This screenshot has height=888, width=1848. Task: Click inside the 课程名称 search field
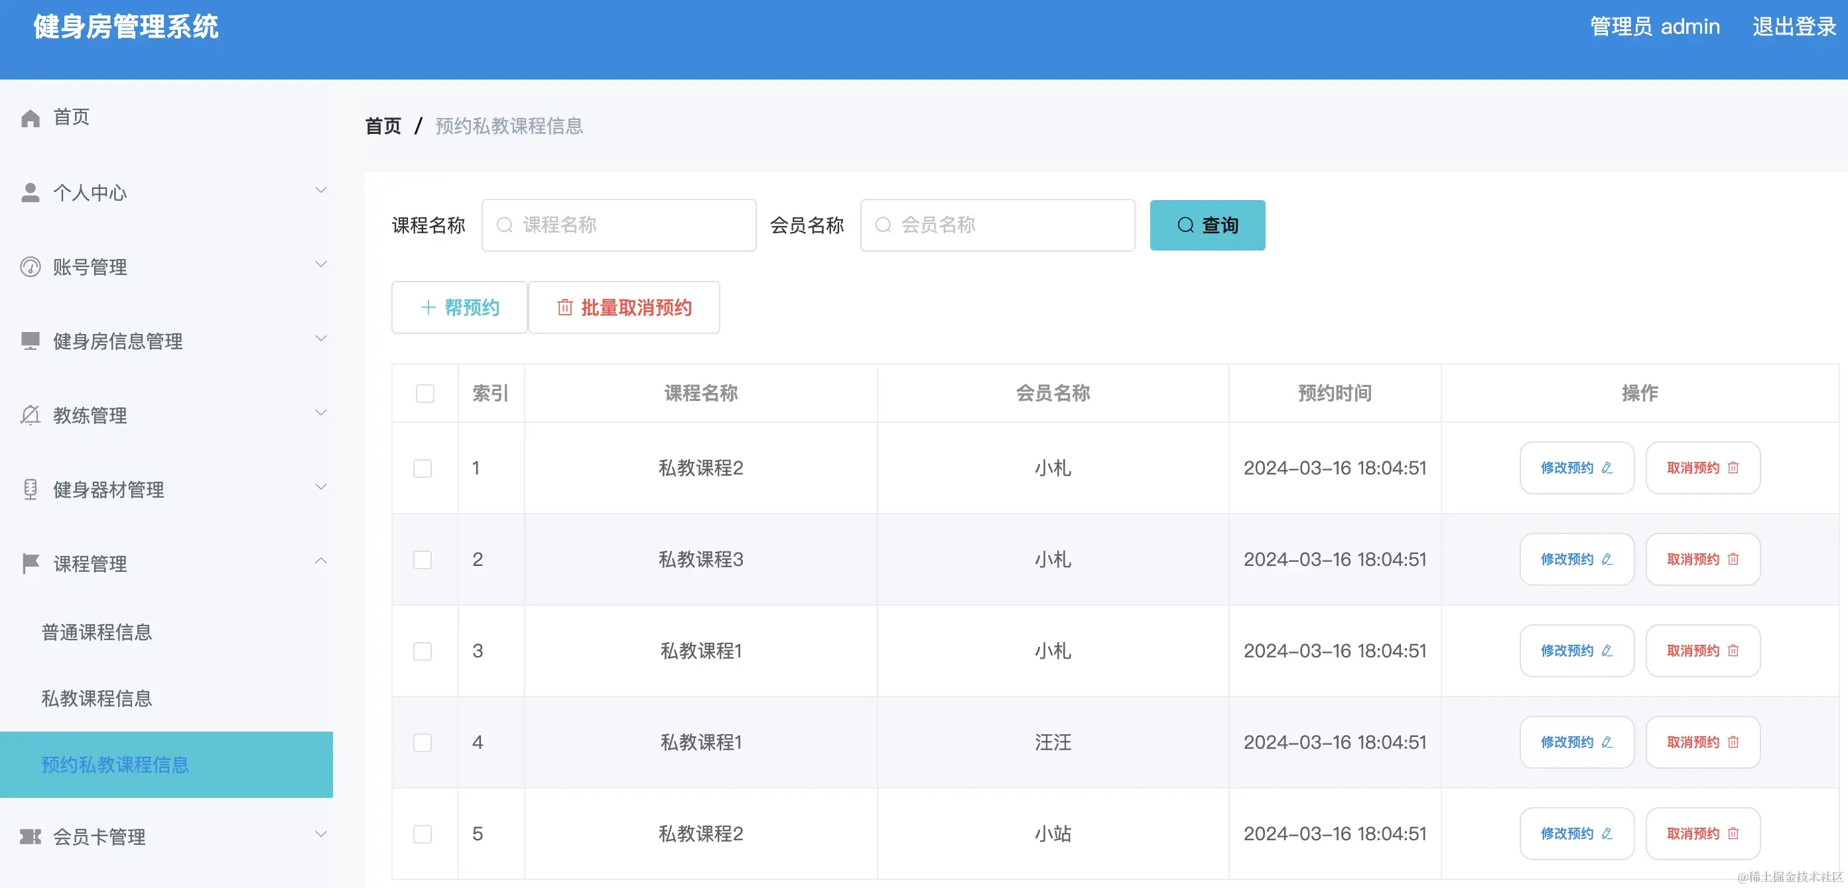point(619,225)
